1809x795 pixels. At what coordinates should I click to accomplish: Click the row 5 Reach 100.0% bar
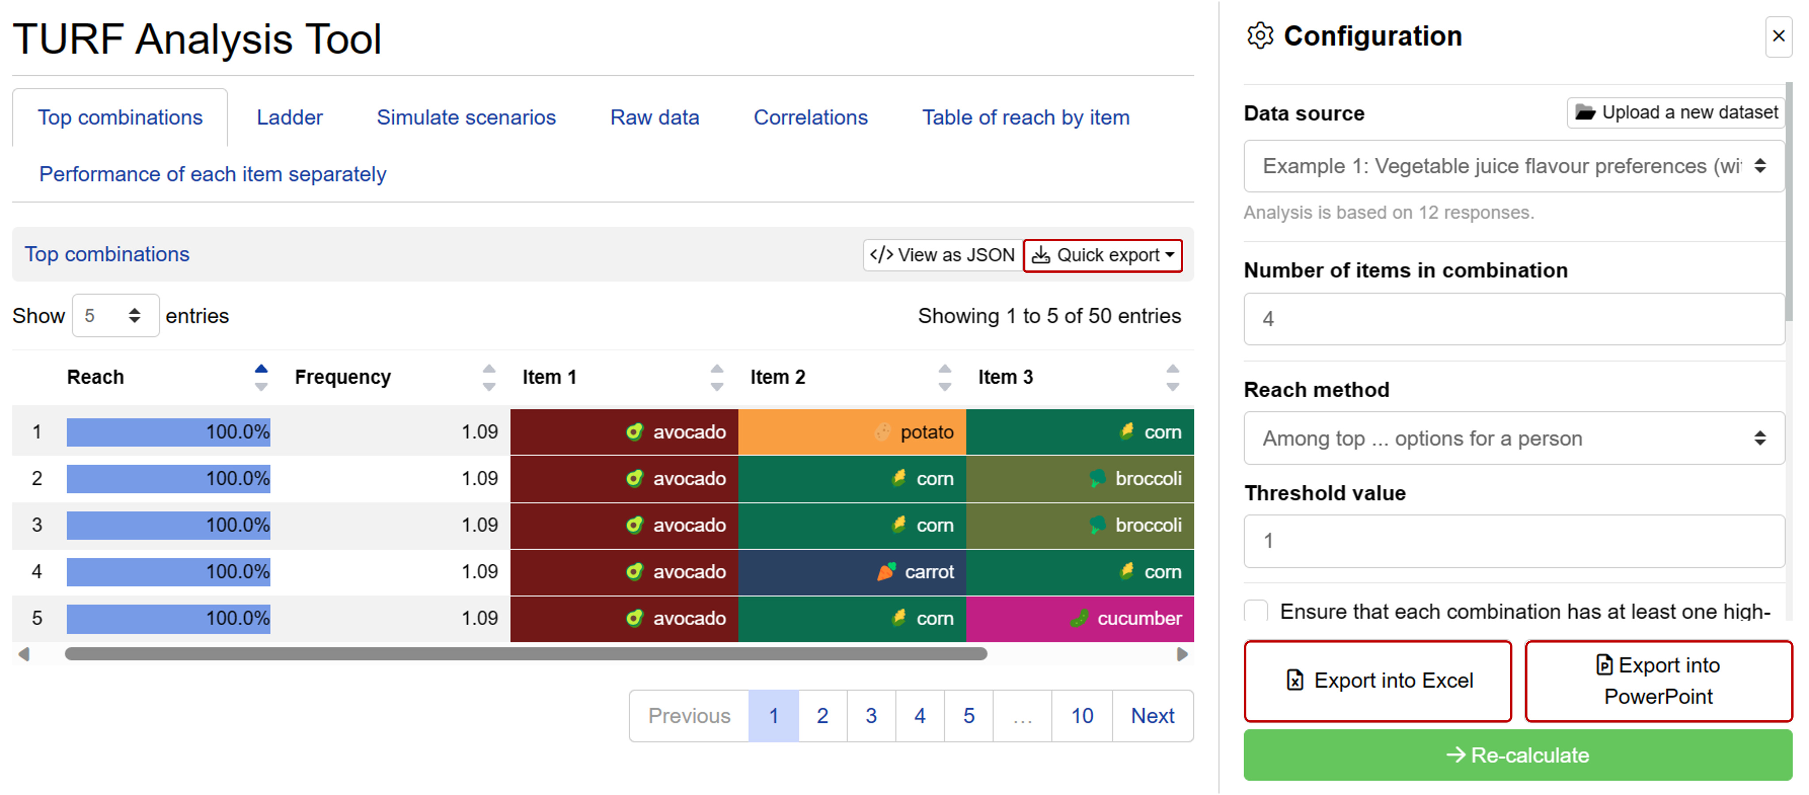tap(168, 619)
